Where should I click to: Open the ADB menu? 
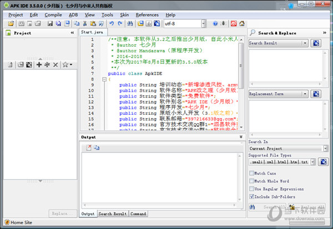73,15
